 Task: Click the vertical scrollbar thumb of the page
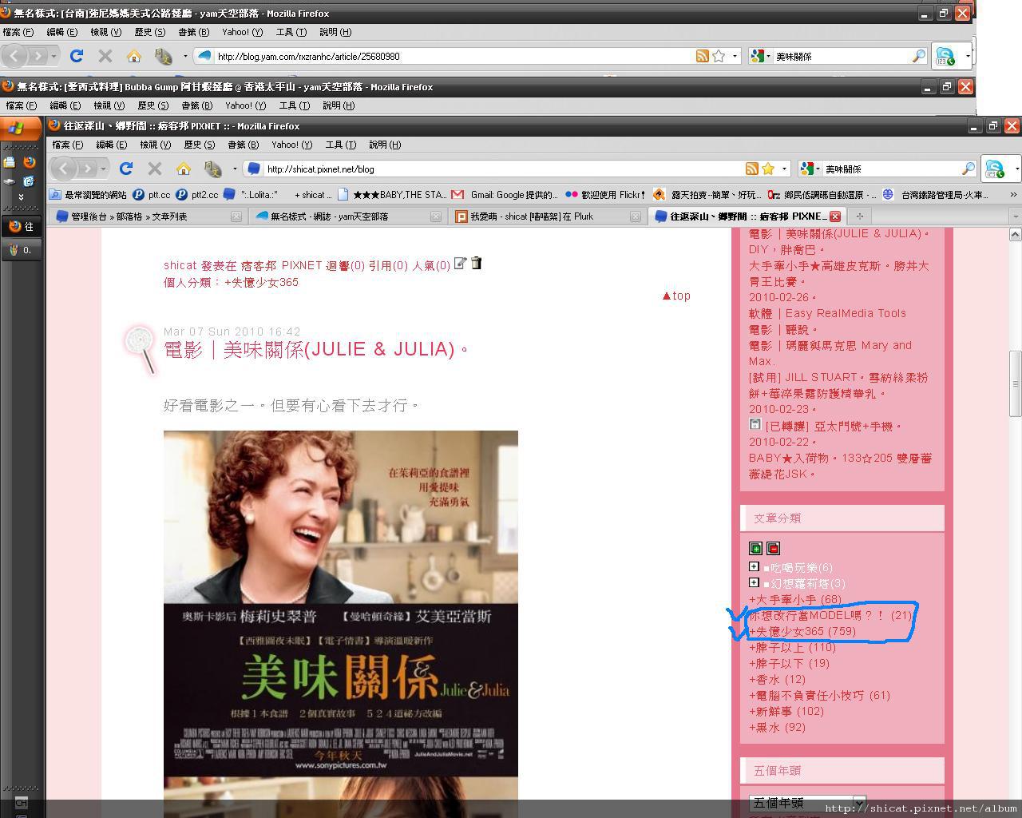[x=1015, y=383]
